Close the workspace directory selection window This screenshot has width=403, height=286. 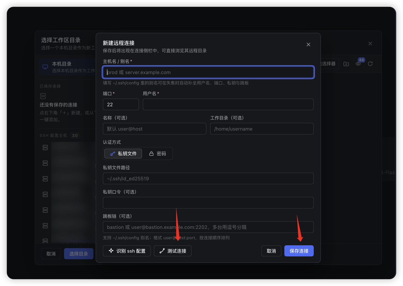point(370,44)
